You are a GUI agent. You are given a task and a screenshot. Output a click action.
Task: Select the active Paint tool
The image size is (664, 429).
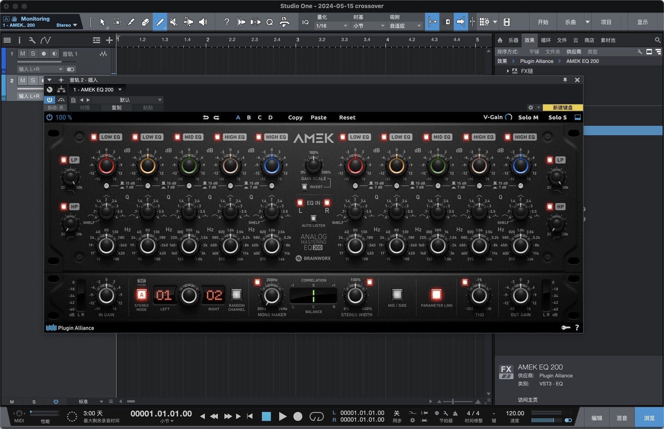[160, 22]
